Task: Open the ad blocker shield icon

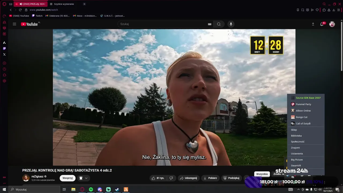Action: 307,10
